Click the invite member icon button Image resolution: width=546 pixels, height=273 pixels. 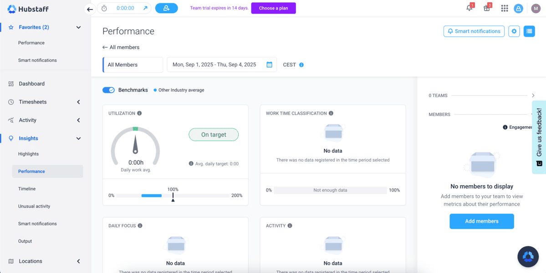(x=166, y=8)
